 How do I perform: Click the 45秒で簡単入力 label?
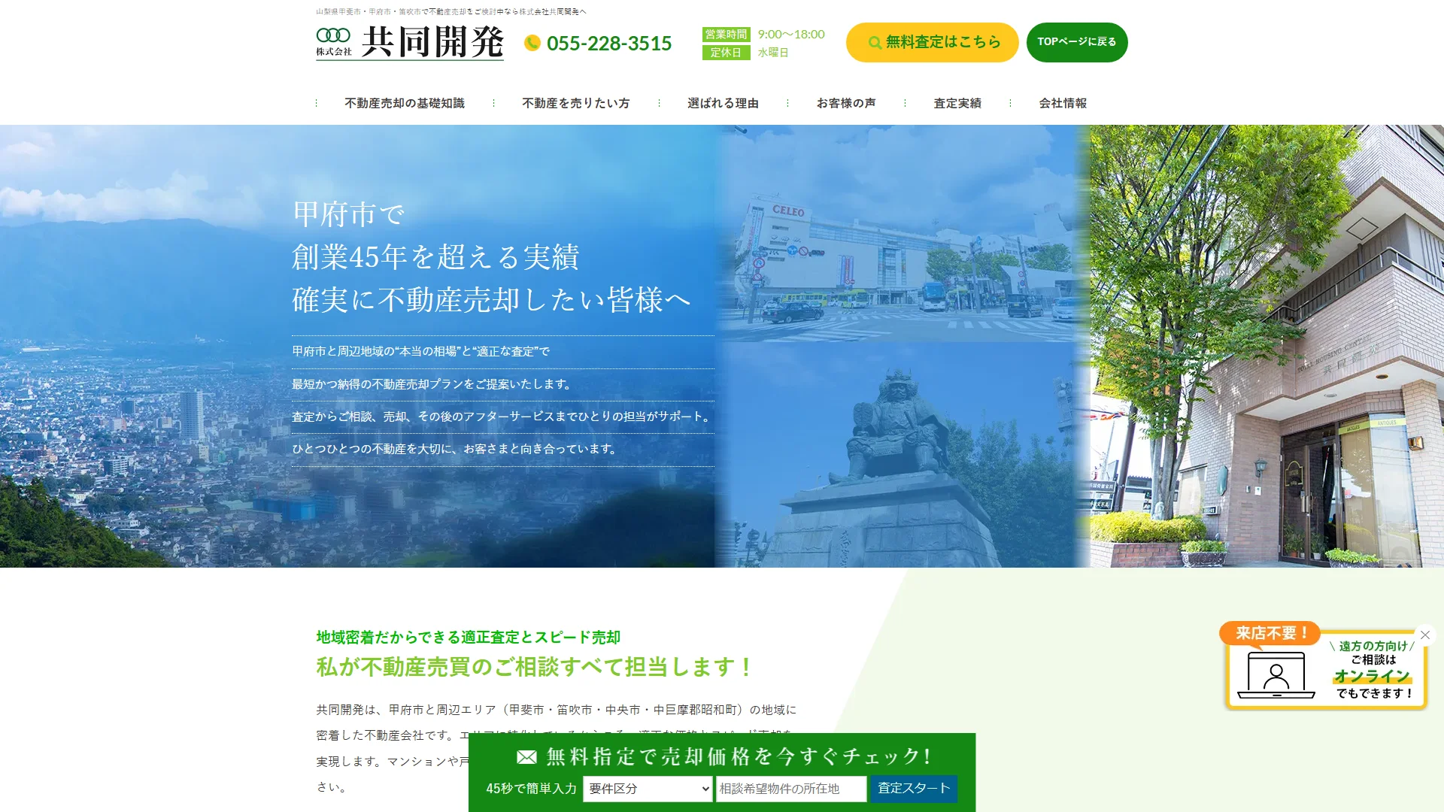531,789
